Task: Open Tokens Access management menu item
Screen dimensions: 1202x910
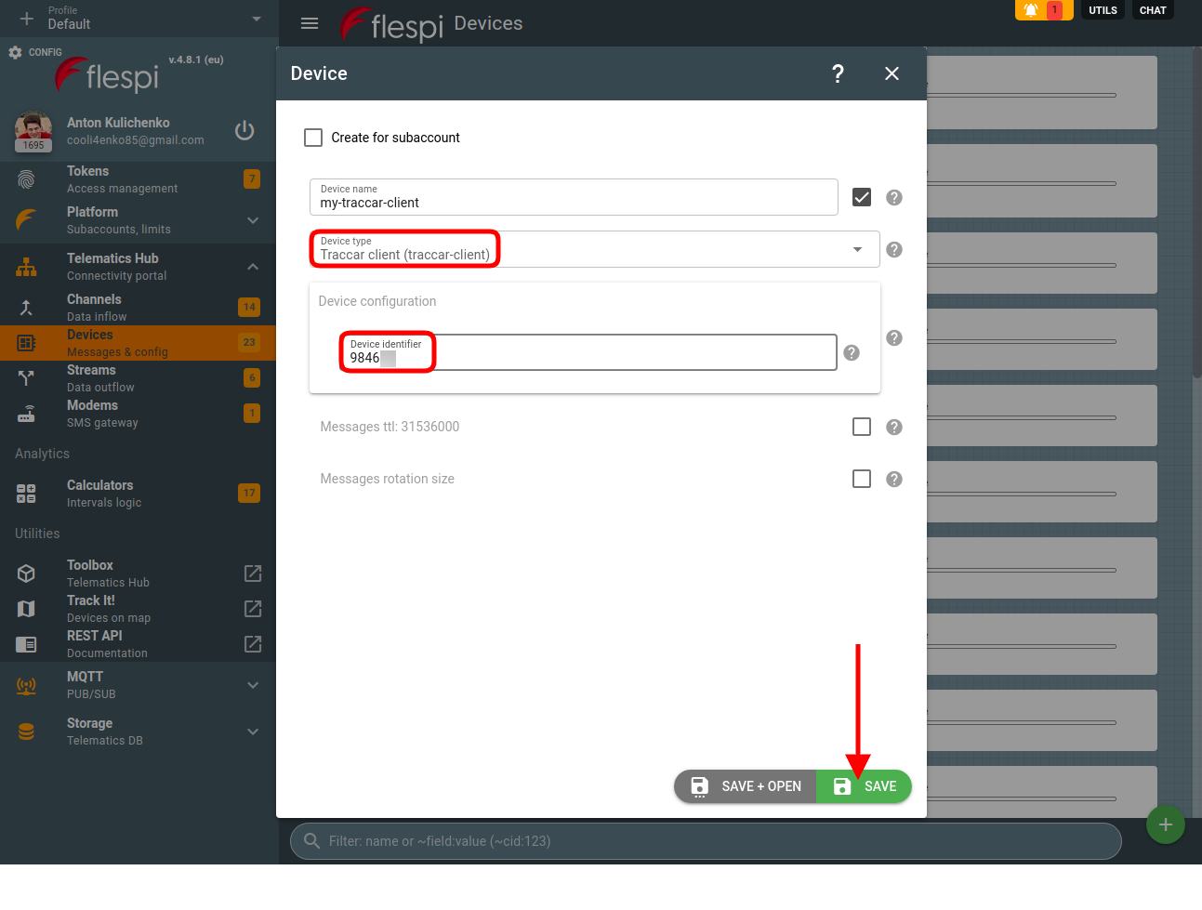Action: click(138, 179)
